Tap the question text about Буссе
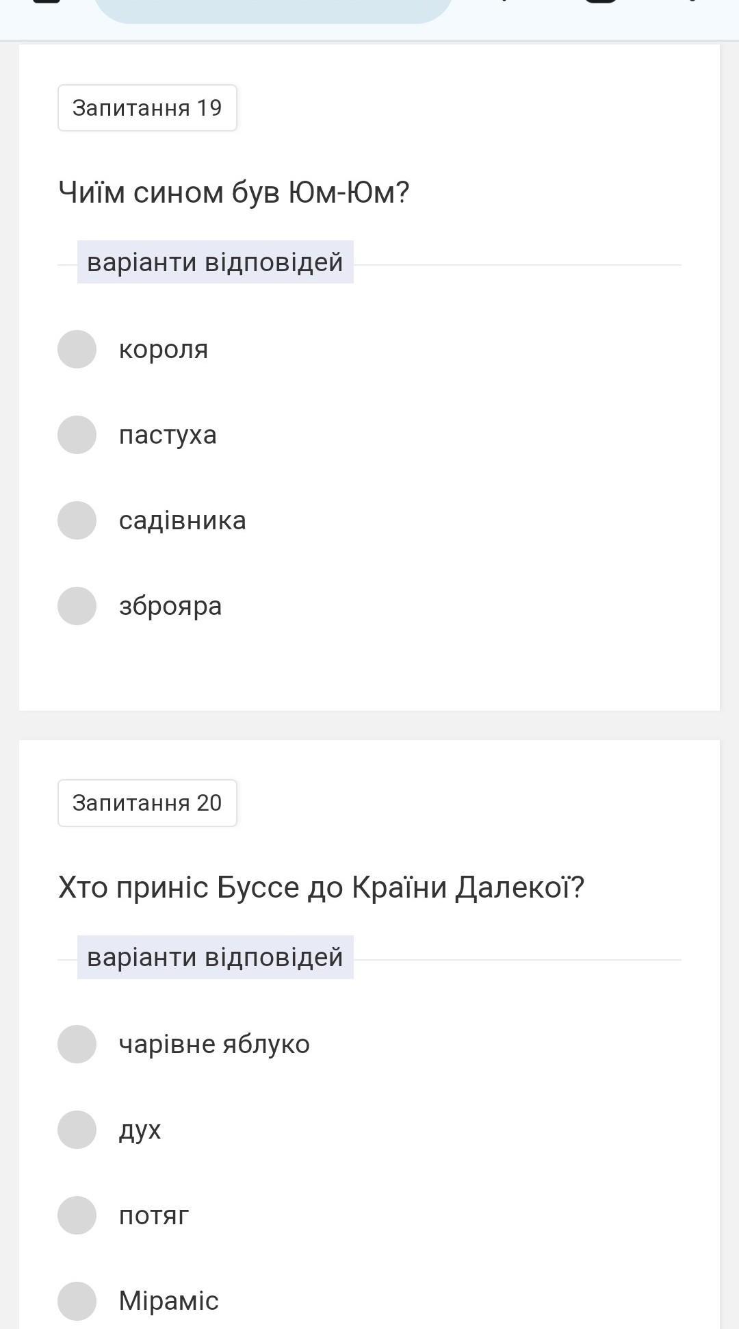Screen dimensions: 739x1329 (x=321, y=887)
